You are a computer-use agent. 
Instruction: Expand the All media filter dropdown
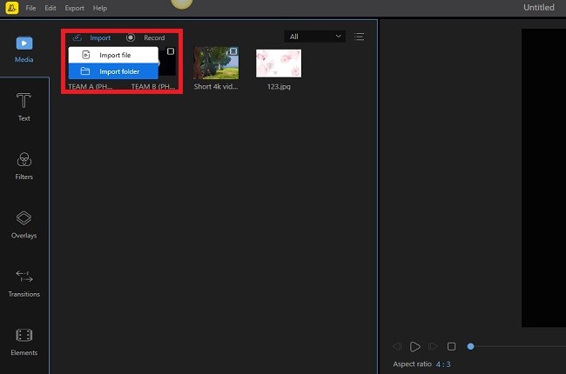314,37
